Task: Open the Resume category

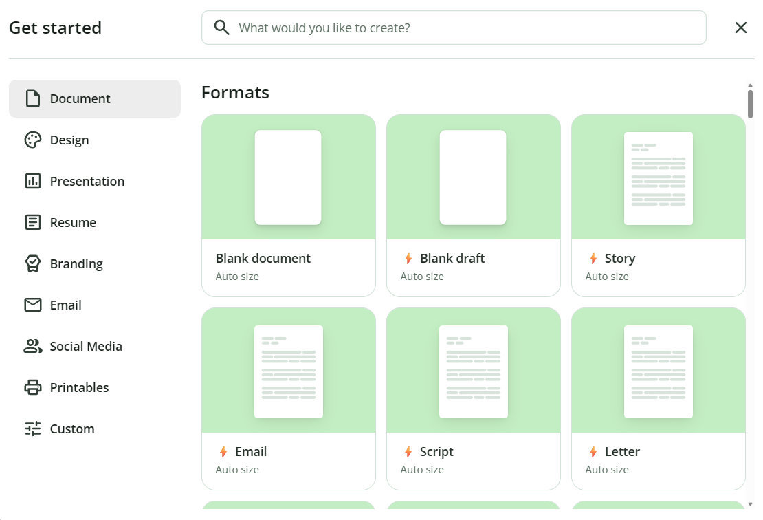Action: pos(73,222)
